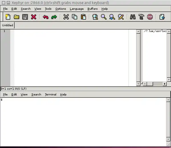Open Find in Files magnifier icon
The height and width of the screenshot is (148, 171).
click(x=95, y=17)
